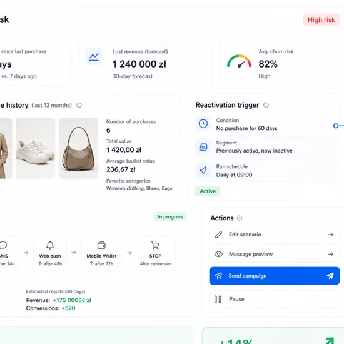This screenshot has width=344, height=344.
Task: Click the lost revenue chart icon
Action: [x=94, y=57]
